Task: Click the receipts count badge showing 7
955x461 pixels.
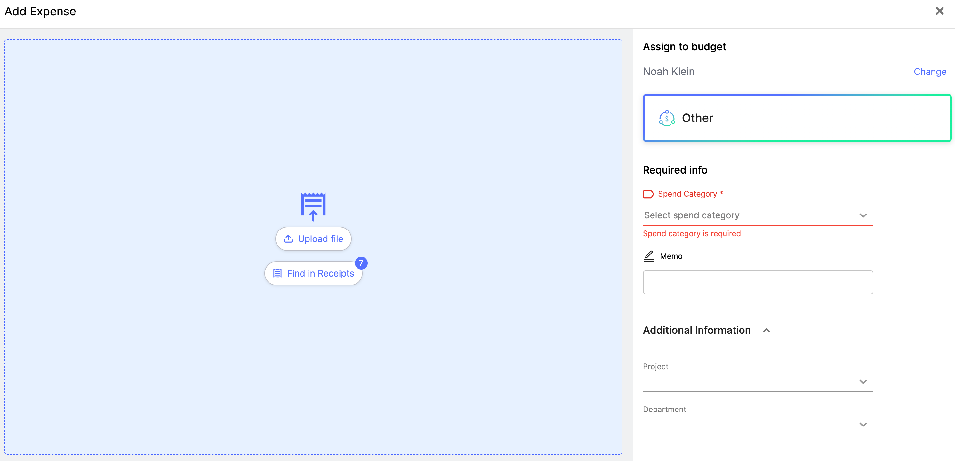Action: [x=361, y=263]
